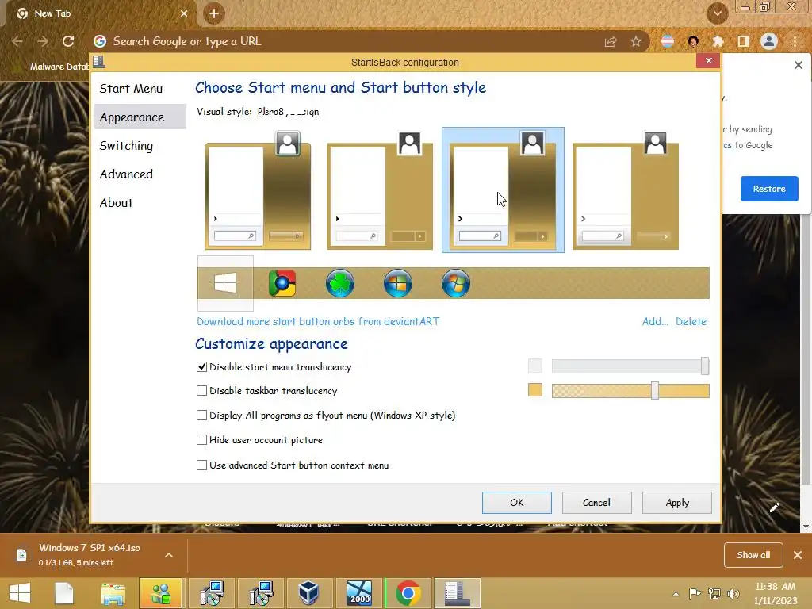Uncheck Disable start menu translucency

click(x=202, y=366)
